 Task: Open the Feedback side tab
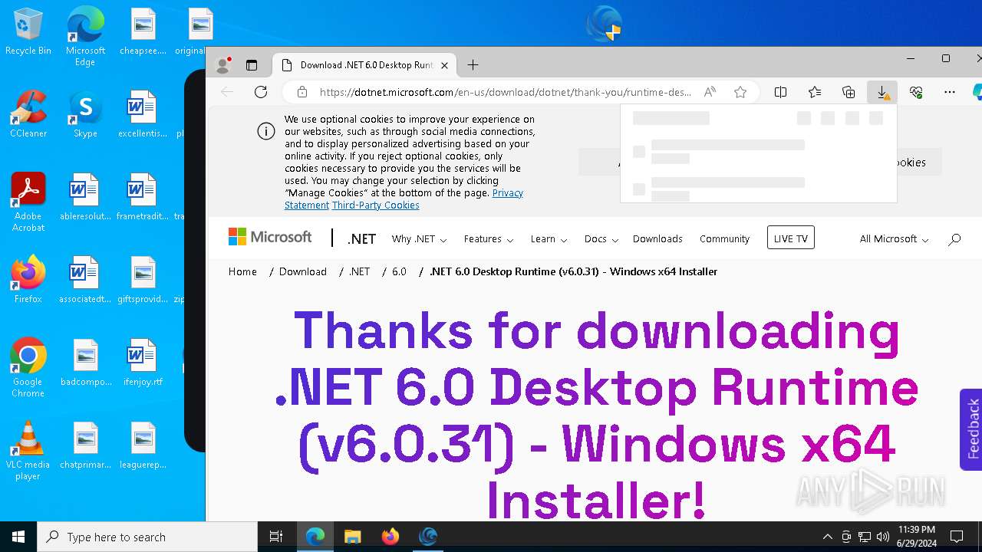pos(972,429)
